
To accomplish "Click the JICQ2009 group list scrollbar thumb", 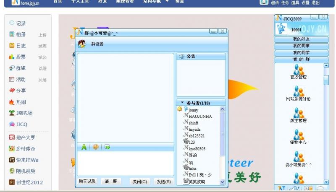I will (326, 80).
